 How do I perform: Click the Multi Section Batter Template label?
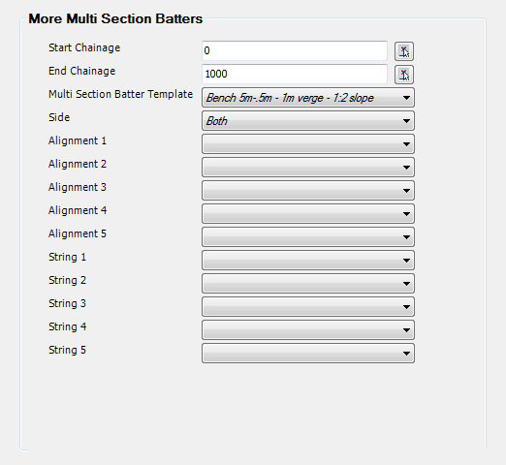click(x=120, y=94)
